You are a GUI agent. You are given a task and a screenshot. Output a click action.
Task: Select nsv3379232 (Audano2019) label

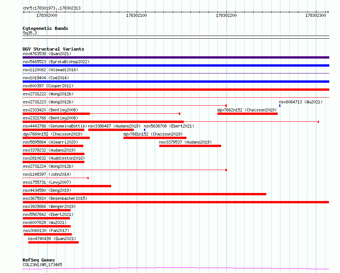pos(49,150)
